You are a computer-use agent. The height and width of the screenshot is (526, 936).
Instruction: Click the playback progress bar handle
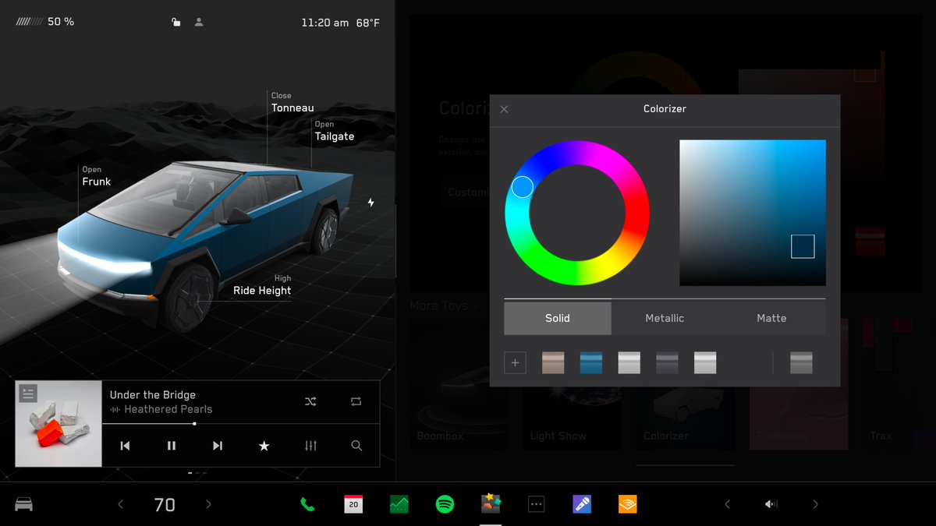pyautogui.click(x=194, y=424)
